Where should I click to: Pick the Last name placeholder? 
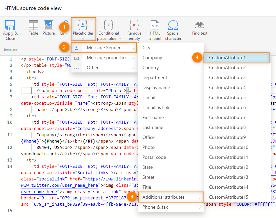pyautogui.click(x=171, y=127)
